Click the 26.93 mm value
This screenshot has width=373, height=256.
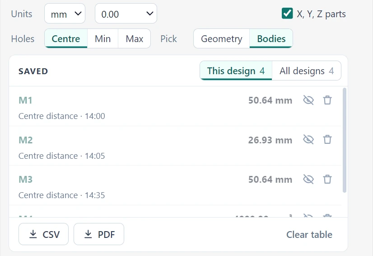point(270,140)
